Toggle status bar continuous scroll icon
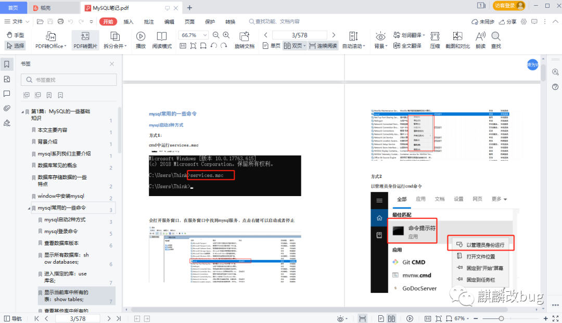 [362, 318]
